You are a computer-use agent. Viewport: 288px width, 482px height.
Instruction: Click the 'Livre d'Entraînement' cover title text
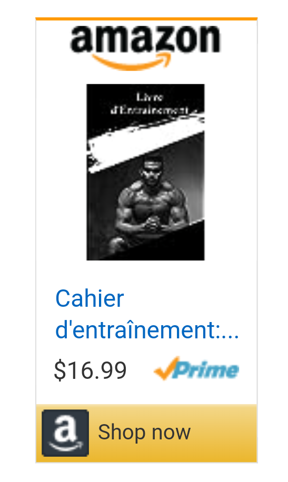click(x=150, y=104)
